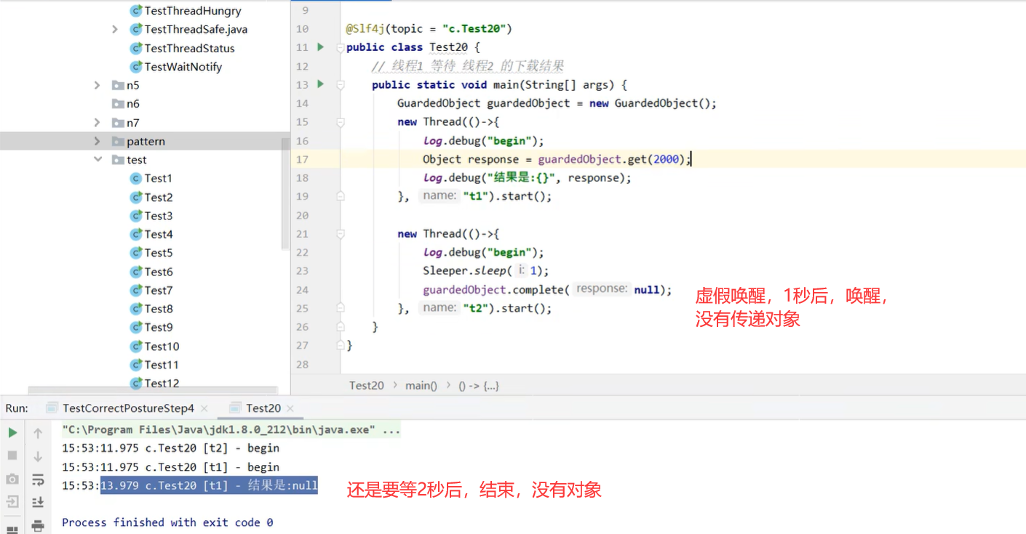Open Test3 class in project tree
The height and width of the screenshot is (534, 1026).
(x=158, y=216)
